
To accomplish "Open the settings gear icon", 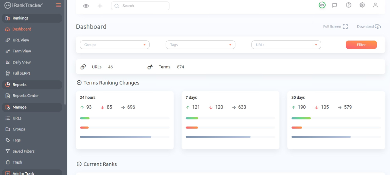I will tap(362, 5).
